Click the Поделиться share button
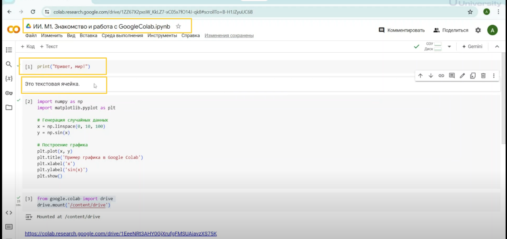Screen dimensions: 507x239 (451, 30)
